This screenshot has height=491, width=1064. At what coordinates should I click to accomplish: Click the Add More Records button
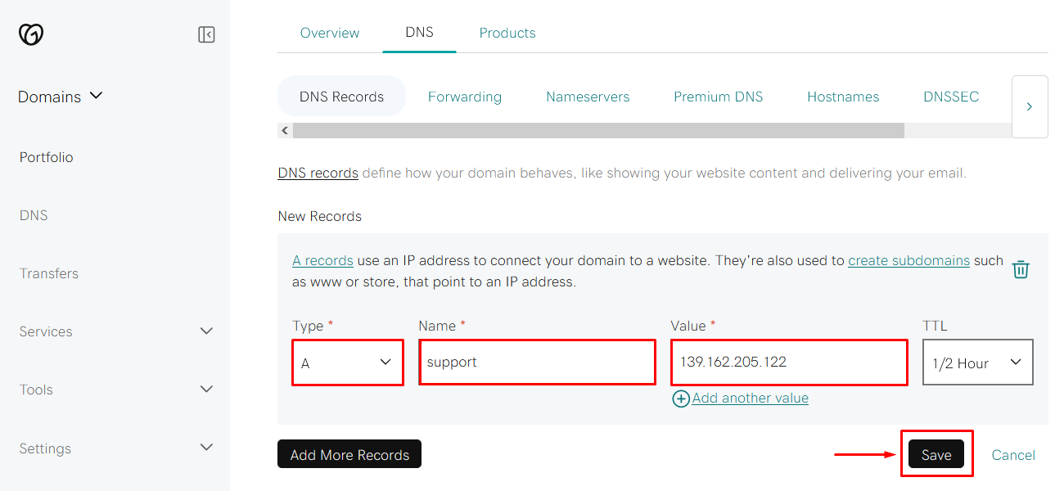pyautogui.click(x=349, y=453)
